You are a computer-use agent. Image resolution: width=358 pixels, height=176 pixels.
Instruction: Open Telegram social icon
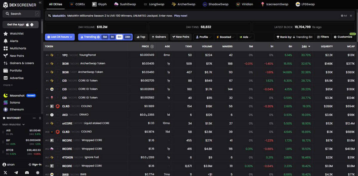point(16,172)
